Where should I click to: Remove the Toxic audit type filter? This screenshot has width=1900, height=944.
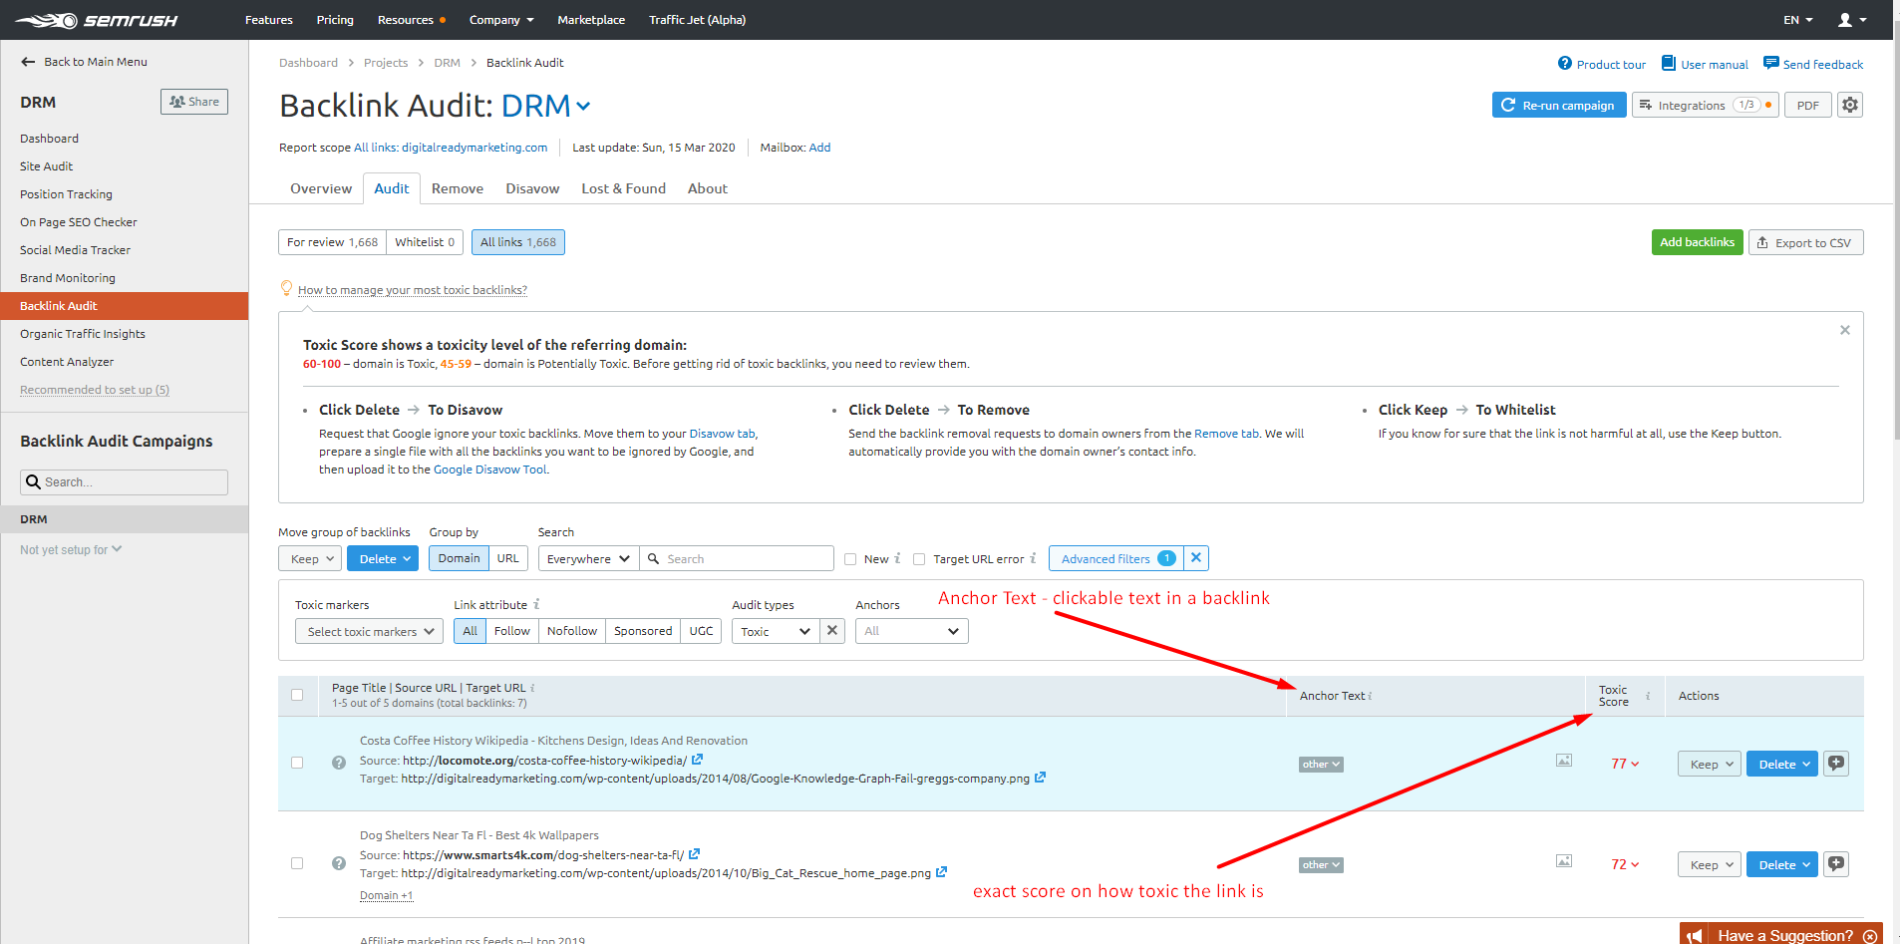pyautogui.click(x=832, y=631)
